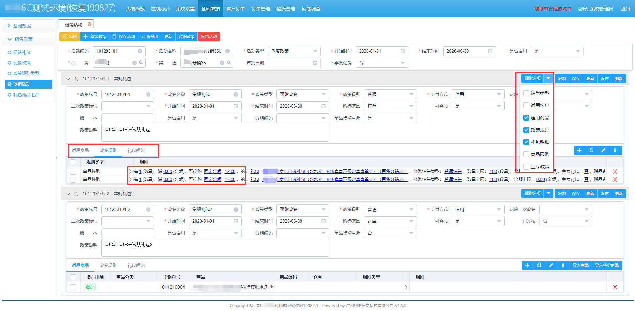Screen dimensions: 635x311
Task: Delete rule with trash icon in policy 1
Action: click(x=615, y=150)
